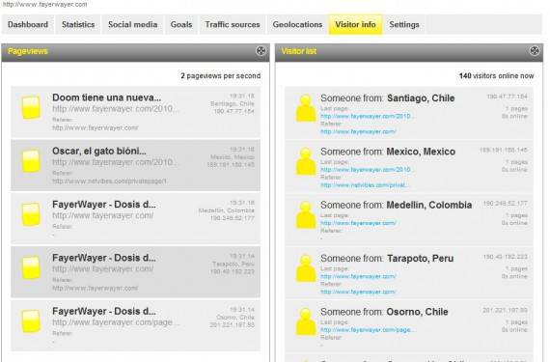Open the Dashboard tab
Screen dimensions: 550x362
[28, 24]
